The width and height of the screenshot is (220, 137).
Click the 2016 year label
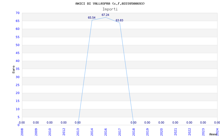coord(106,132)
